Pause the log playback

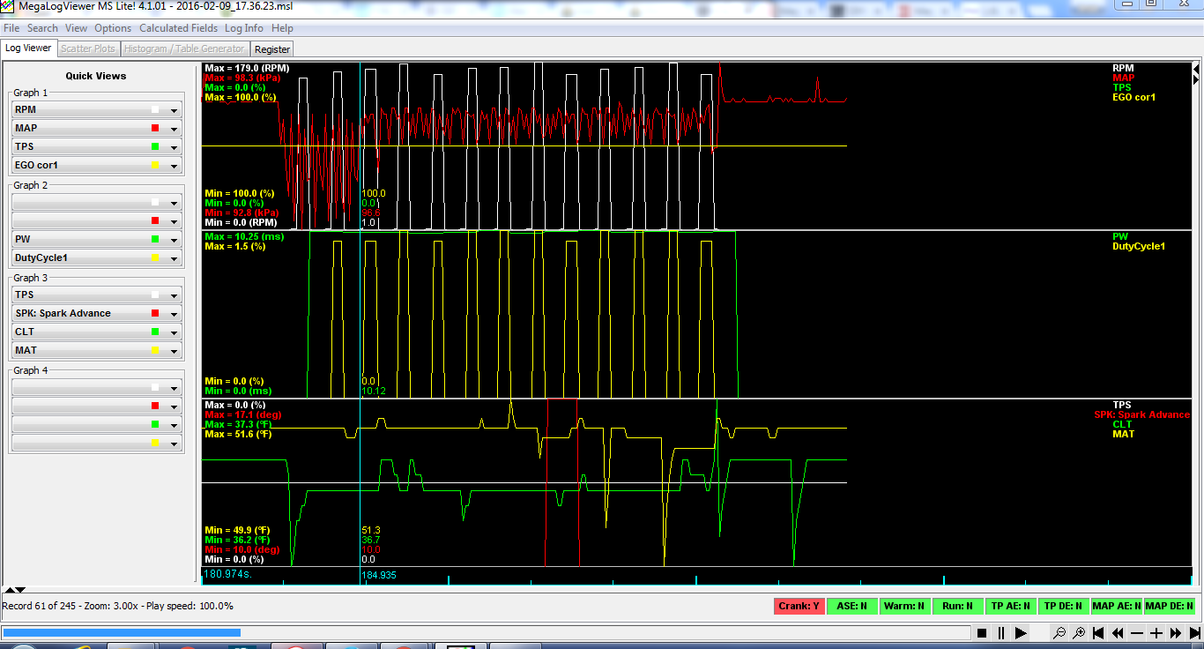click(x=1001, y=632)
